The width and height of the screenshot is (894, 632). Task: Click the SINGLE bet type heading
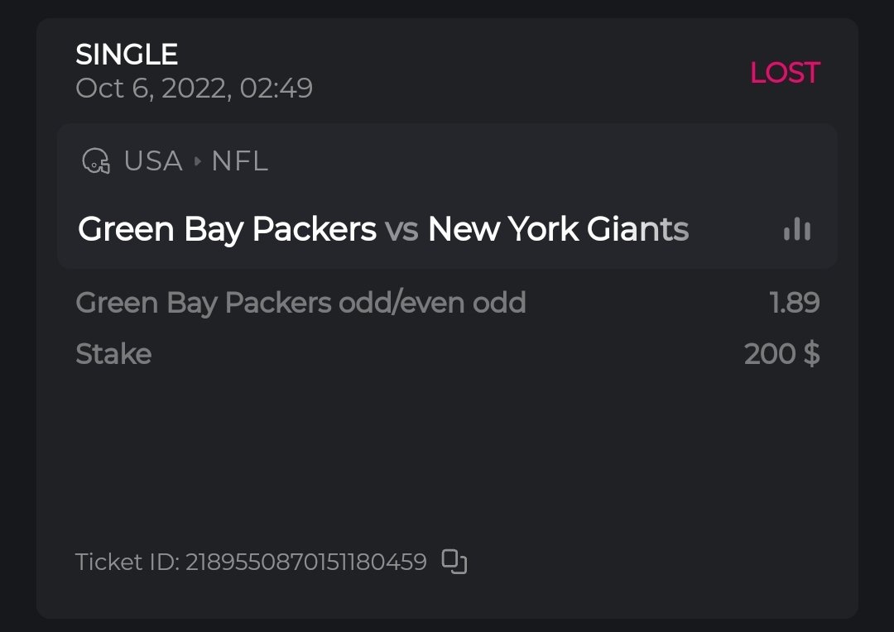(x=127, y=55)
